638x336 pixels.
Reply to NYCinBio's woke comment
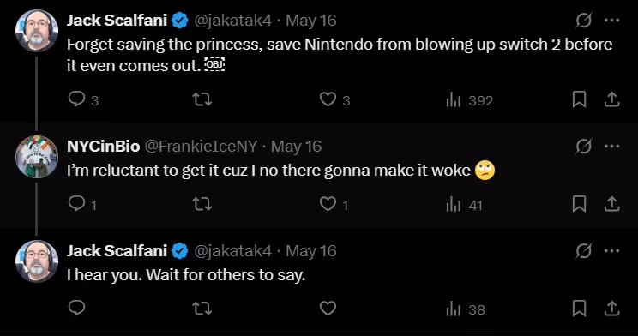click(82, 204)
